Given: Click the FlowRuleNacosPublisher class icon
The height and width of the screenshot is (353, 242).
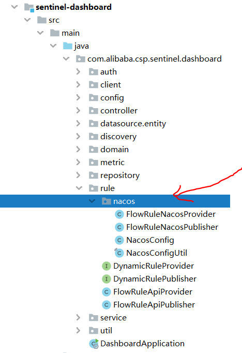Looking at the screenshot, I should [x=119, y=227].
